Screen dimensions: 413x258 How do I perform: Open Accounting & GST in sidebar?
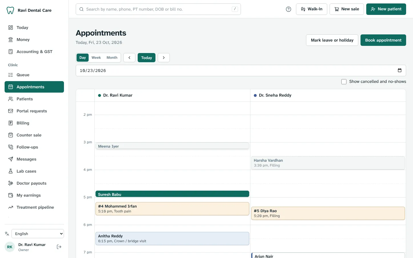click(x=34, y=52)
